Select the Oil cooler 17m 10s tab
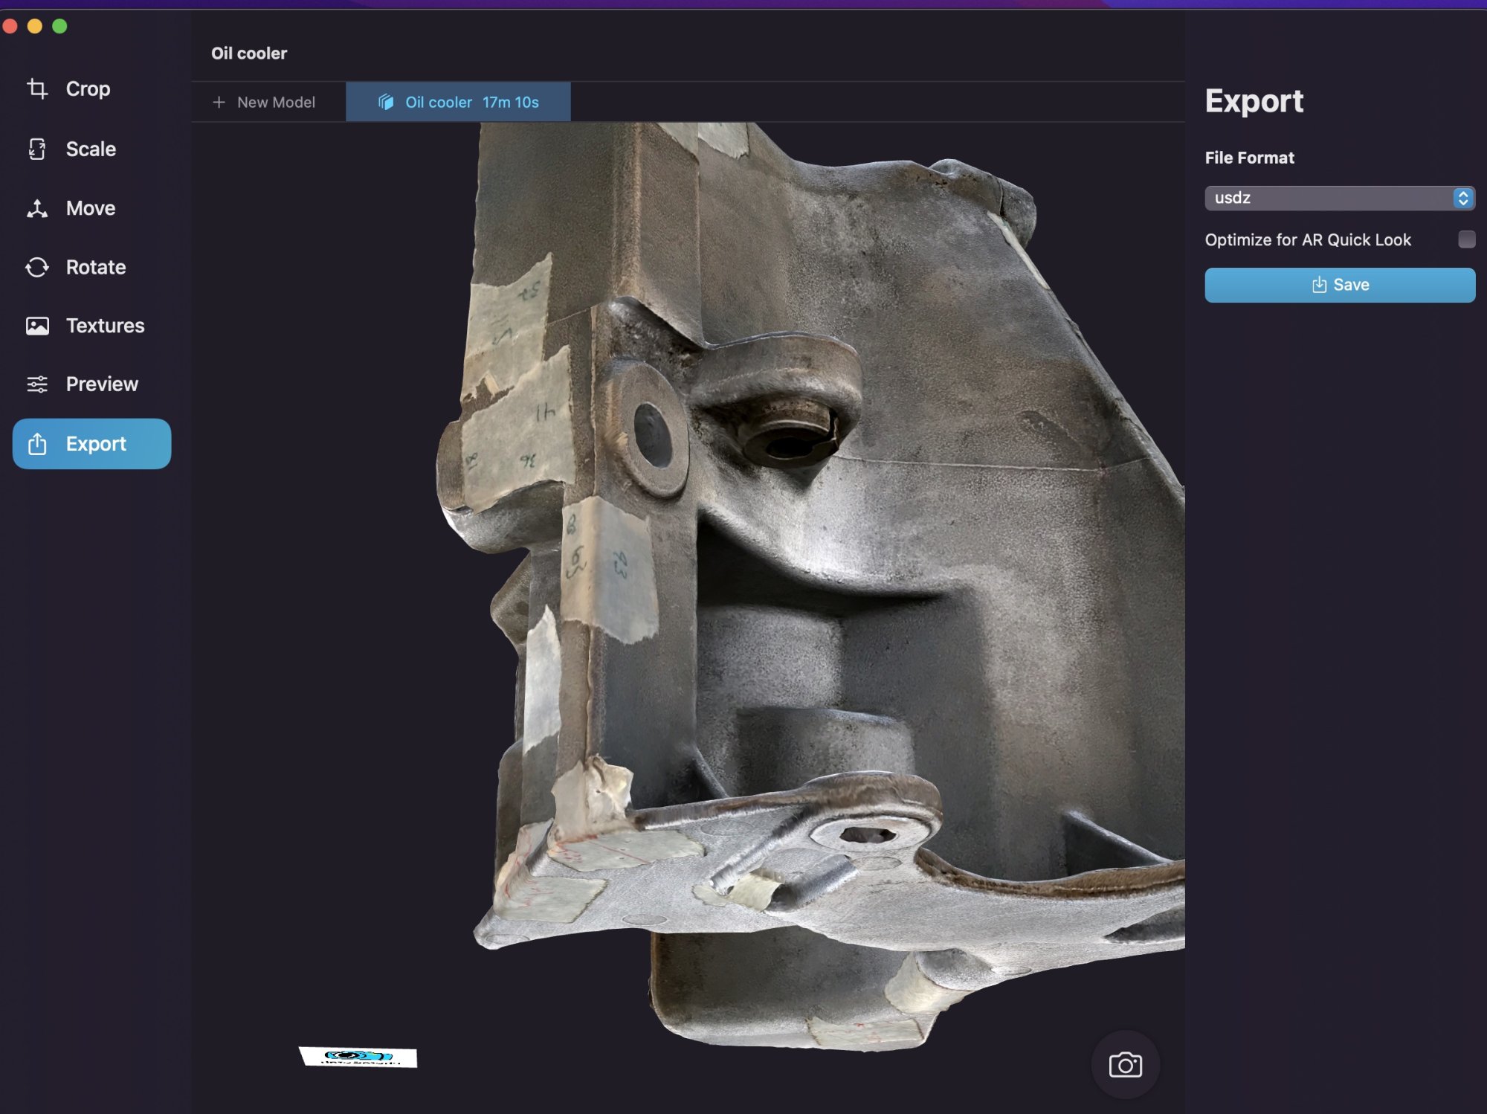 click(x=471, y=102)
